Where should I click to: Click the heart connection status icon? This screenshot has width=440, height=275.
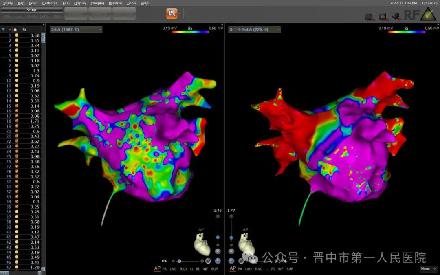(396, 16)
